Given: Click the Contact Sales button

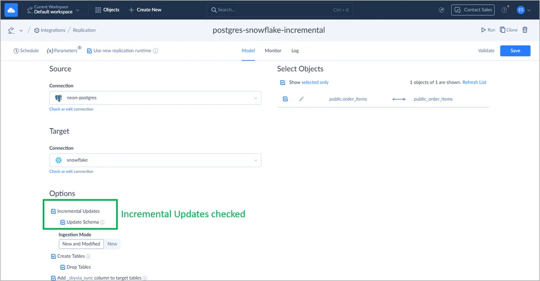Looking at the screenshot, I should coord(473,9).
